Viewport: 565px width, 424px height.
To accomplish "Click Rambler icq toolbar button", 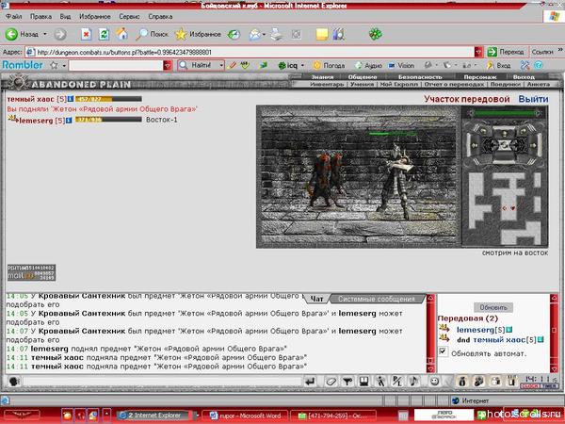I will click(288, 65).
